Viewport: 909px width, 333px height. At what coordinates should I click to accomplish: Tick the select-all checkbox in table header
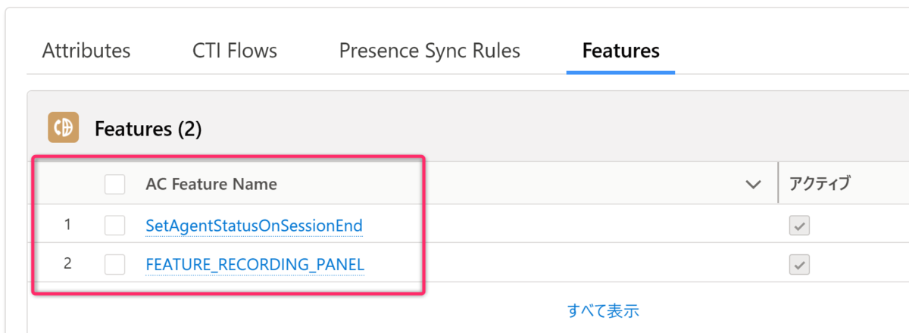[115, 184]
